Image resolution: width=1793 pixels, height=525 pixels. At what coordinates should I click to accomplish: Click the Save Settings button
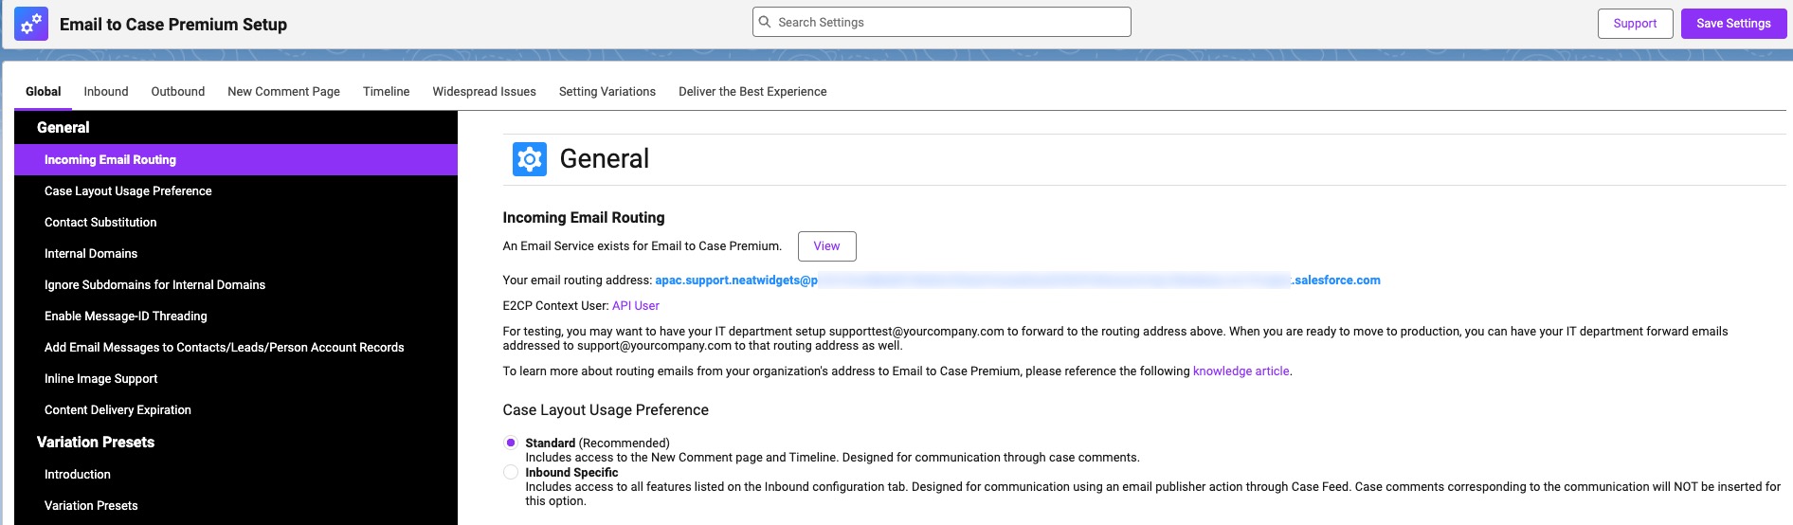point(1733,24)
